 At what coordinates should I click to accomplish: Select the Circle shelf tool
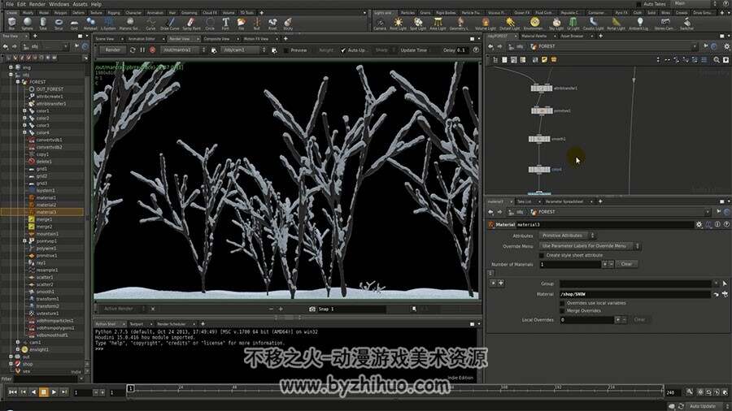tap(210, 23)
